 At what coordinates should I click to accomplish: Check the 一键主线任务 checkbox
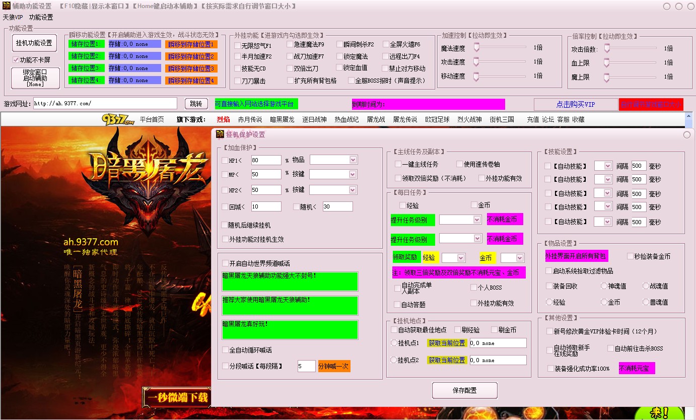tap(398, 164)
